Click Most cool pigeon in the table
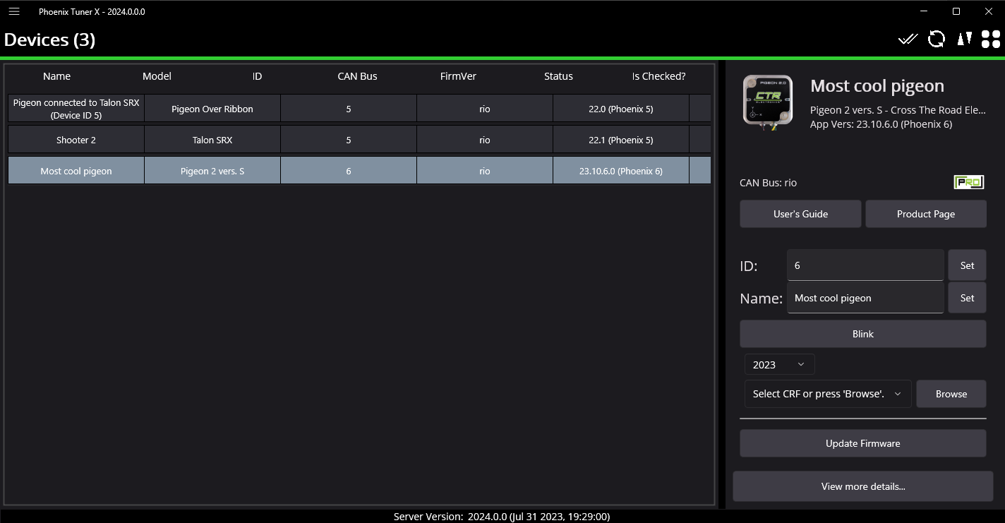Image resolution: width=1005 pixels, height=523 pixels. (x=76, y=171)
